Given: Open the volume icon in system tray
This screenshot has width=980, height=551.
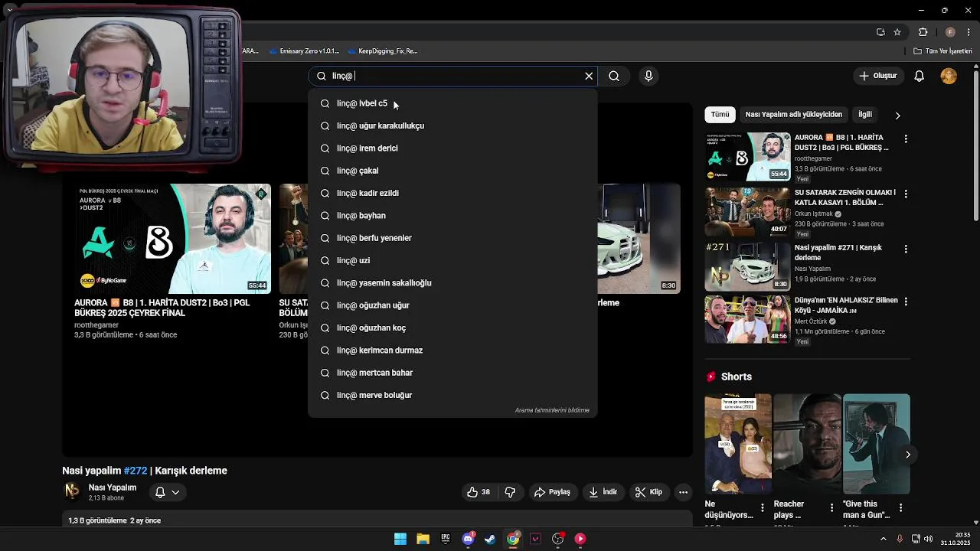Looking at the screenshot, I should 928,539.
